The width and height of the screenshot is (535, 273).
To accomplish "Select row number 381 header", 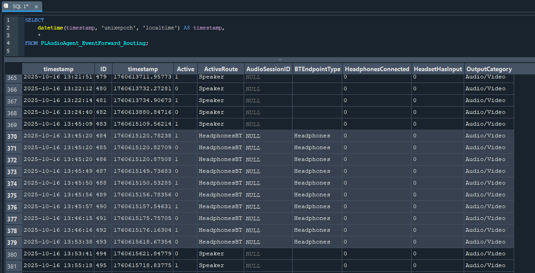I will click(x=12, y=266).
